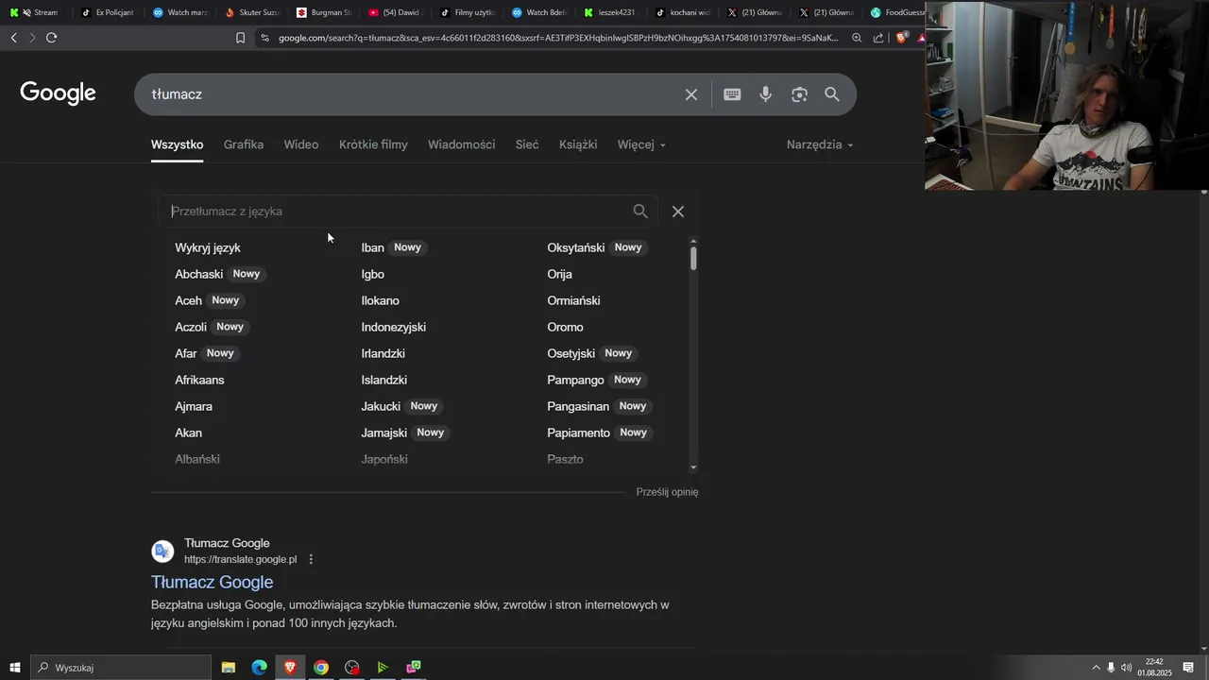The height and width of the screenshot is (680, 1209).
Task: Select Abchaski language
Action: tap(199, 274)
